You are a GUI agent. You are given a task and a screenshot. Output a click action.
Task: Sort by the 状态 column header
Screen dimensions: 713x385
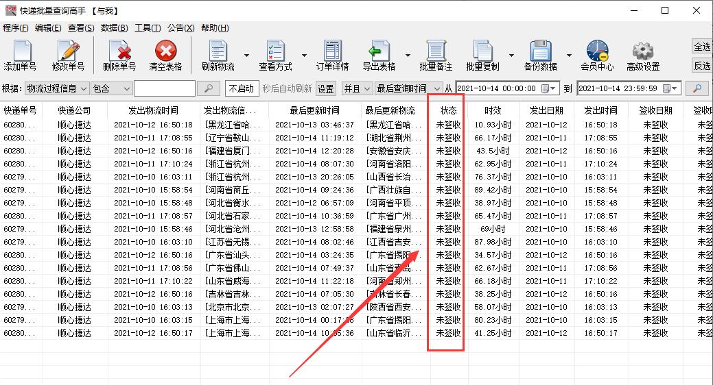pos(448,110)
